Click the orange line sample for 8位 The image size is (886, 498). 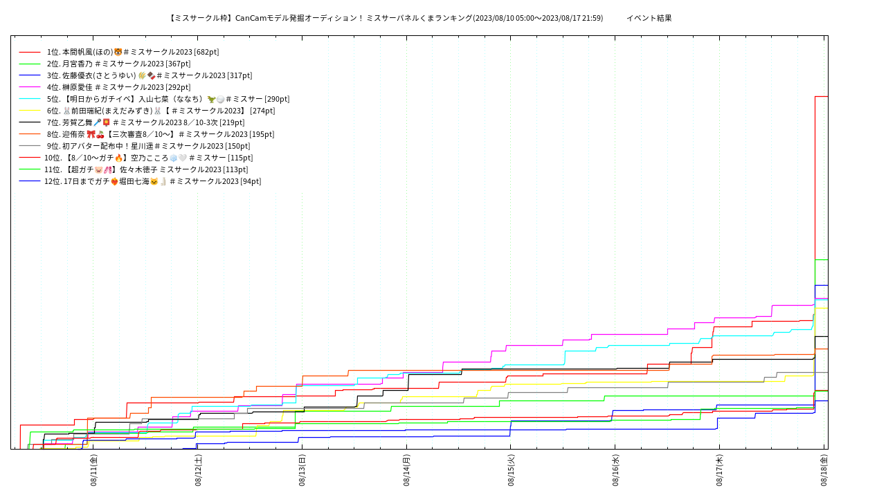[30, 134]
